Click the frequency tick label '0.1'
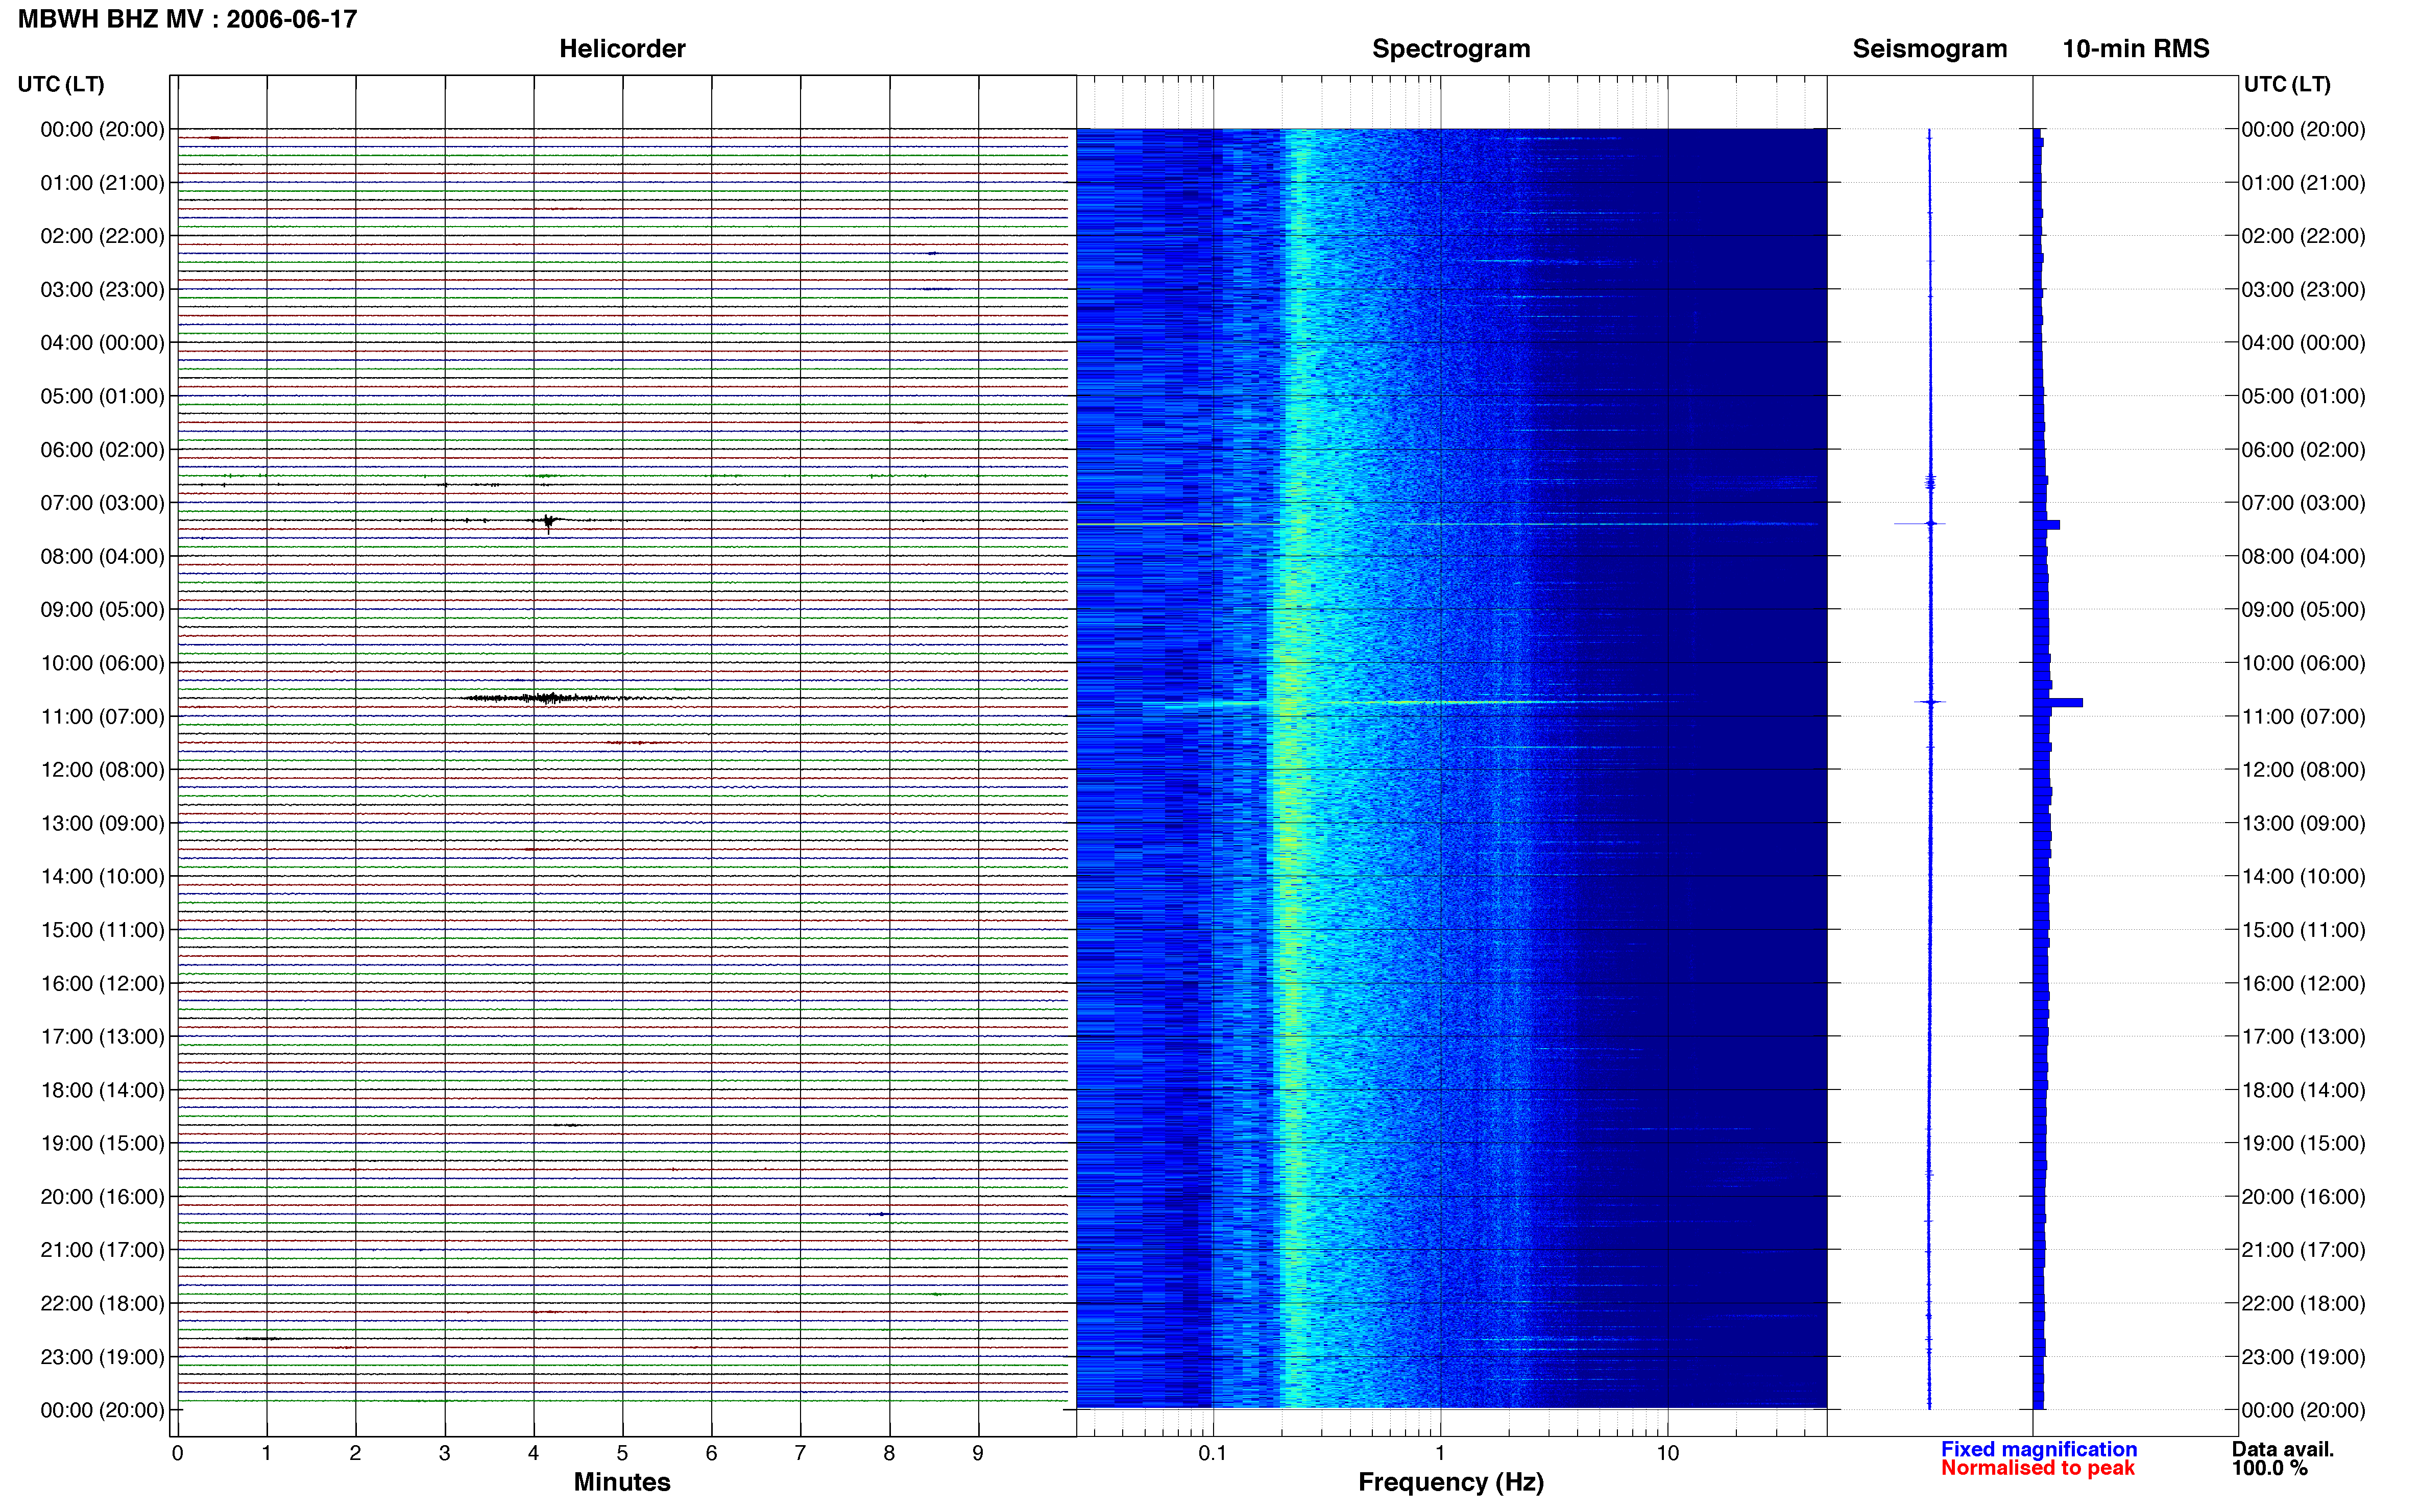The image size is (2420, 1512). click(1213, 1454)
